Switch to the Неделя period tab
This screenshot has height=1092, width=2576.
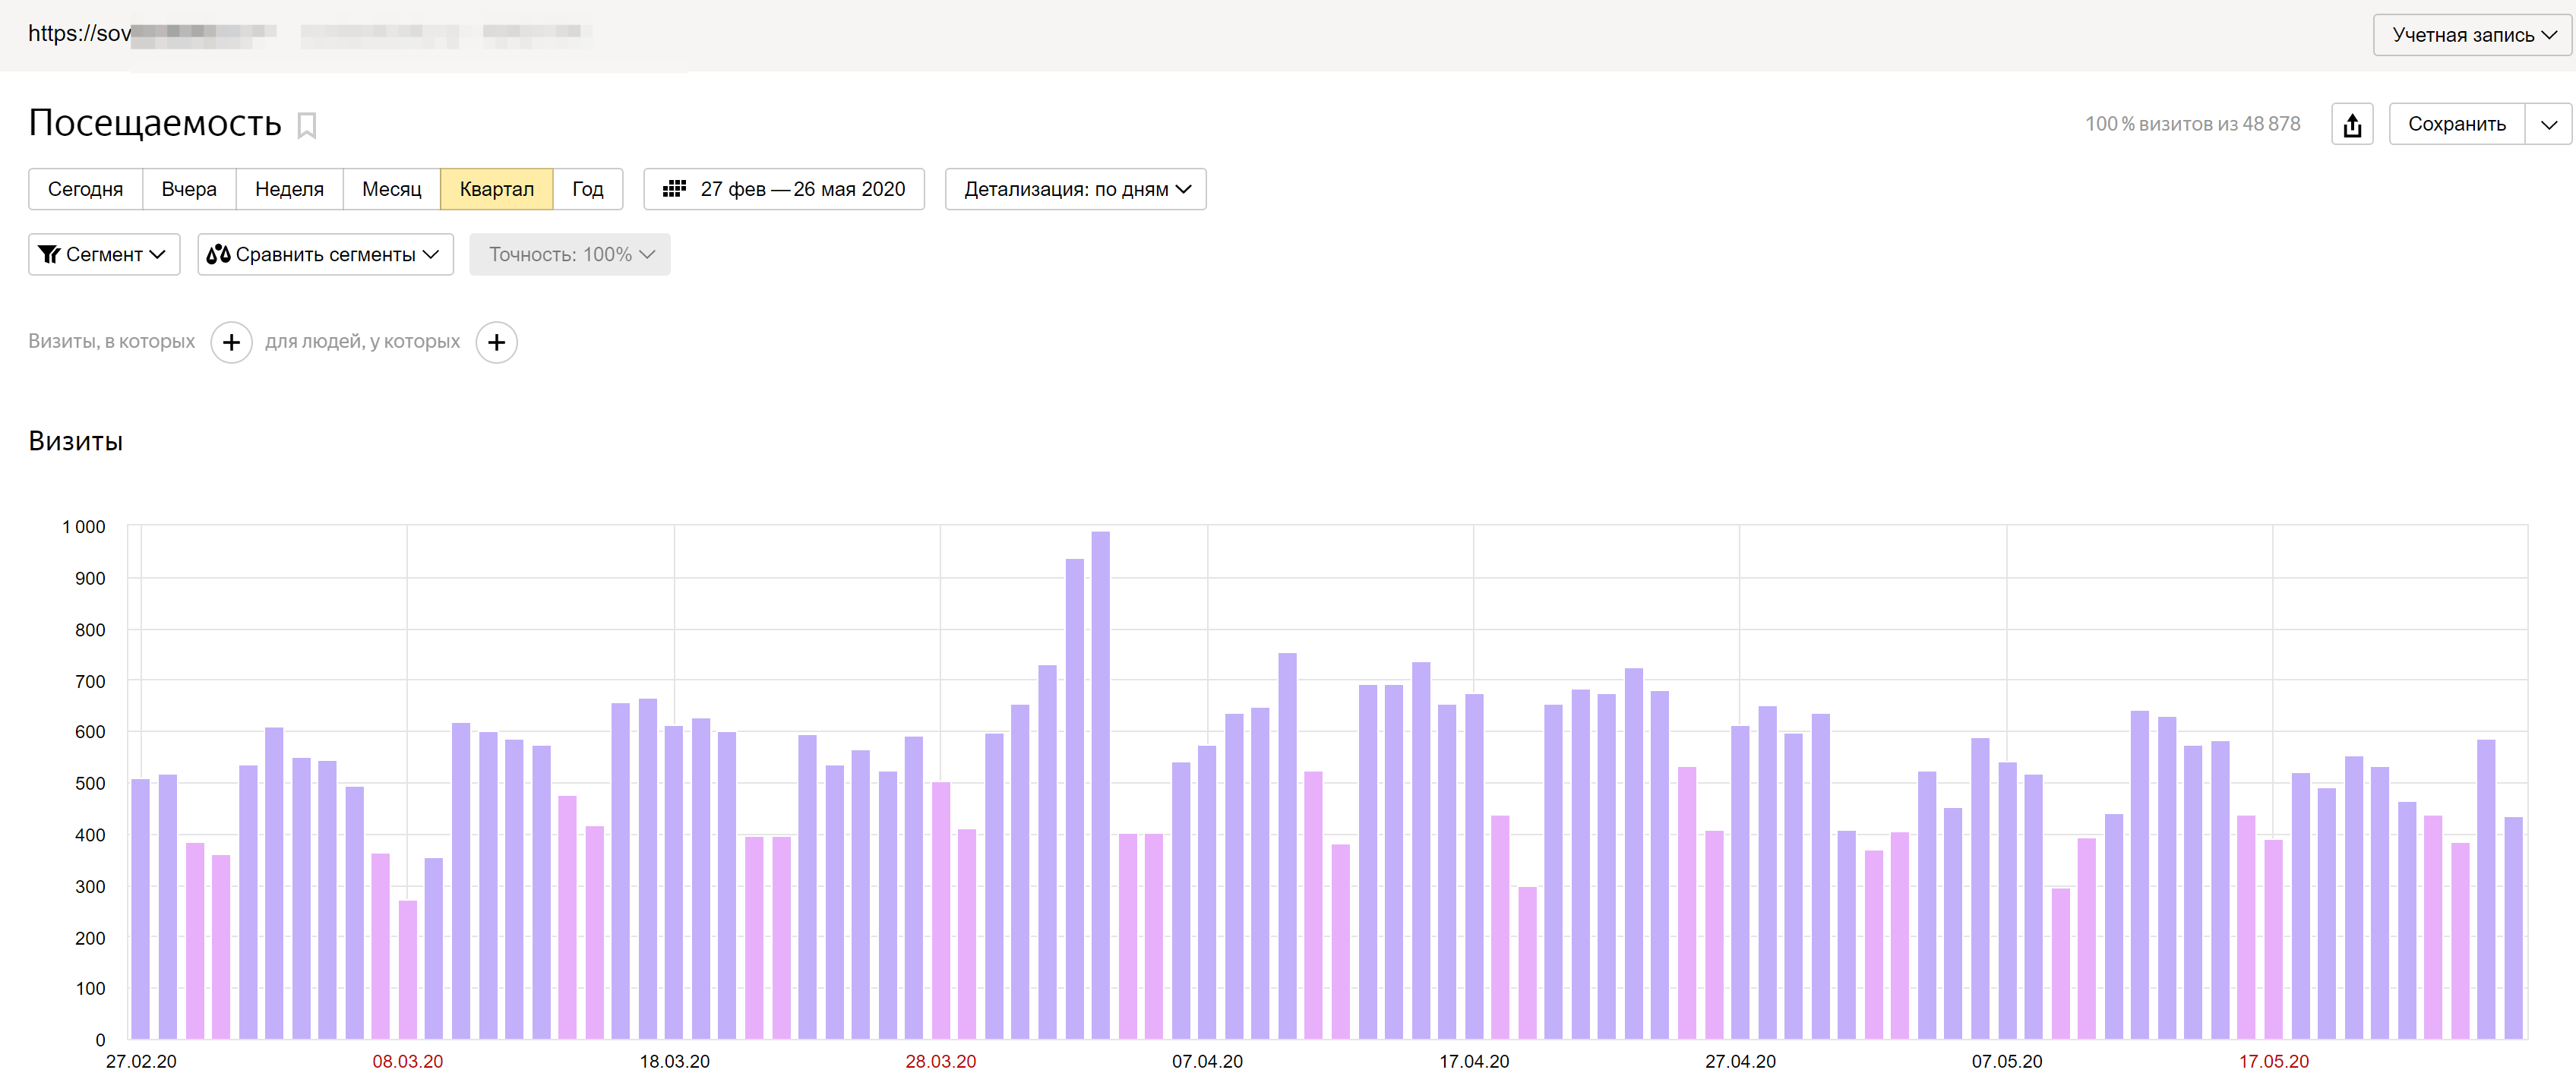pos(289,189)
